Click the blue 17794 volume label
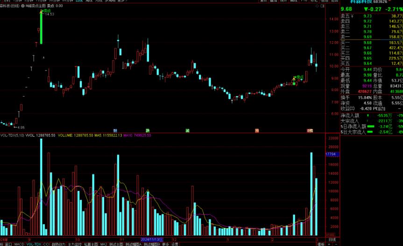Screen dimensions: 403x246 click(332, 155)
